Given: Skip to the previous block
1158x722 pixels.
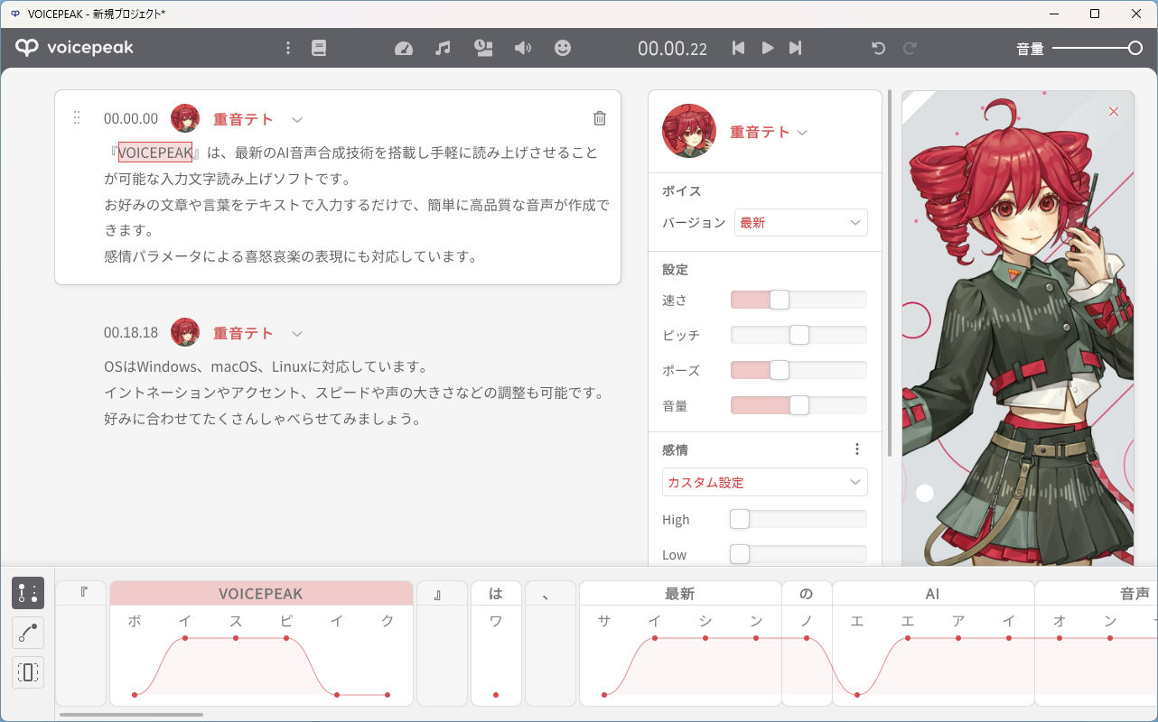Looking at the screenshot, I should pos(738,48).
